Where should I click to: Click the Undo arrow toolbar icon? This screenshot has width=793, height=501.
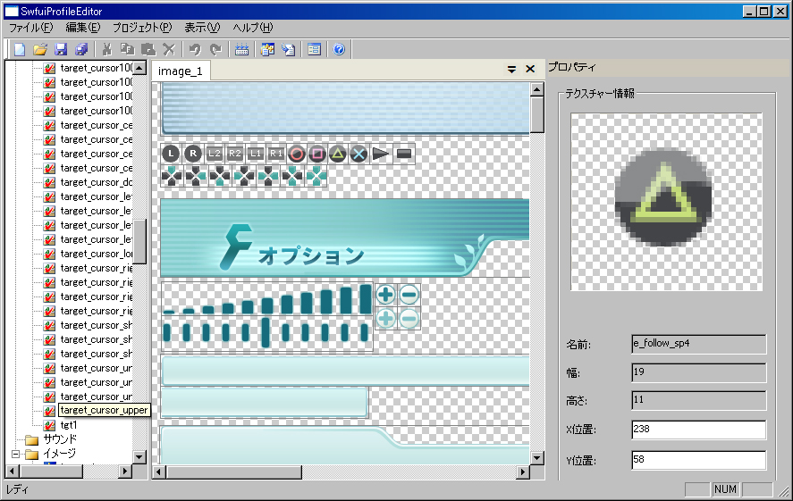point(195,50)
